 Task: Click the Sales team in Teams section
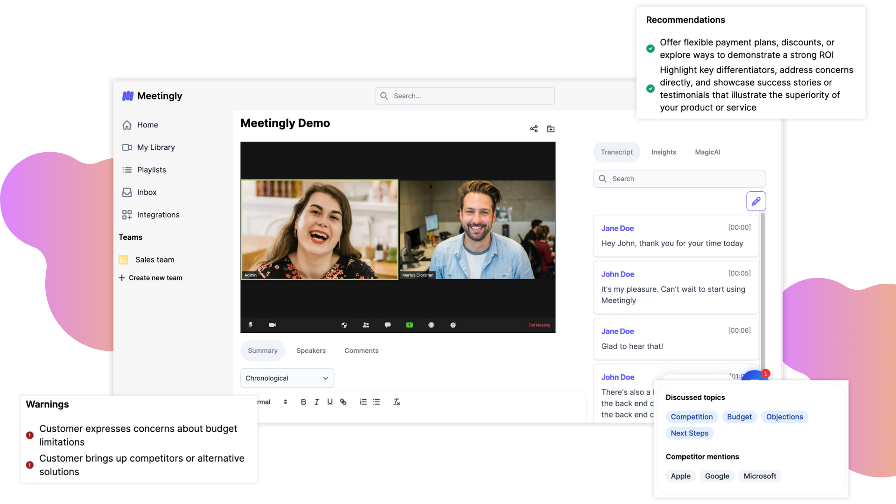pyautogui.click(x=154, y=259)
